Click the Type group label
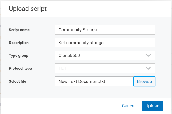 [x=18, y=55]
